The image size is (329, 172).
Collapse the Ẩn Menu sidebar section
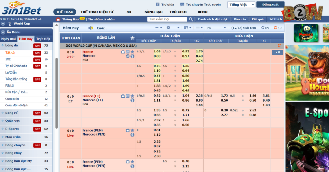point(3,32)
